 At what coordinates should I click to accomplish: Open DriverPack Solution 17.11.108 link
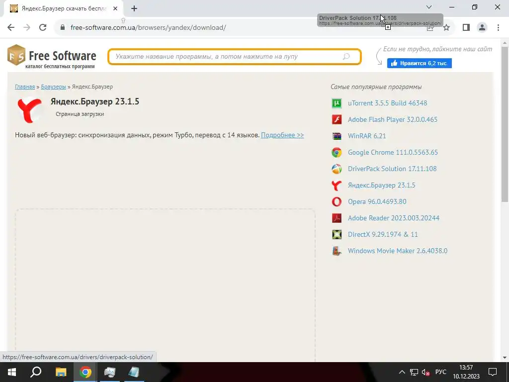(392, 169)
